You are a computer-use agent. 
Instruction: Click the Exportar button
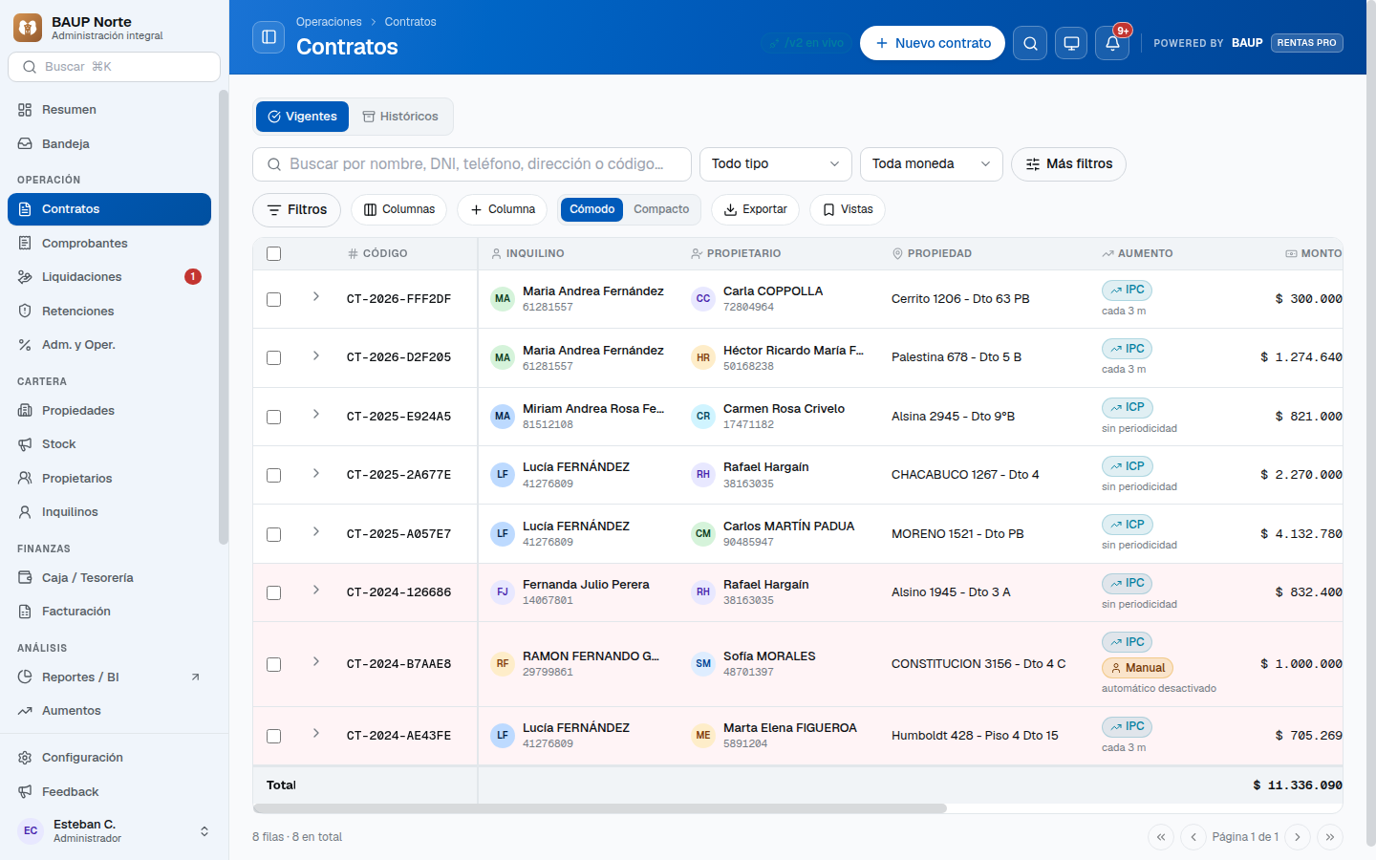point(756,209)
